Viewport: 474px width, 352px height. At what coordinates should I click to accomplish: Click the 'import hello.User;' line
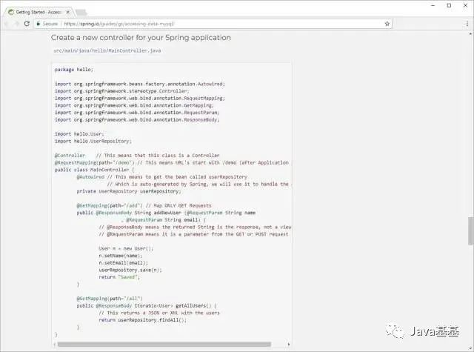[79, 133]
